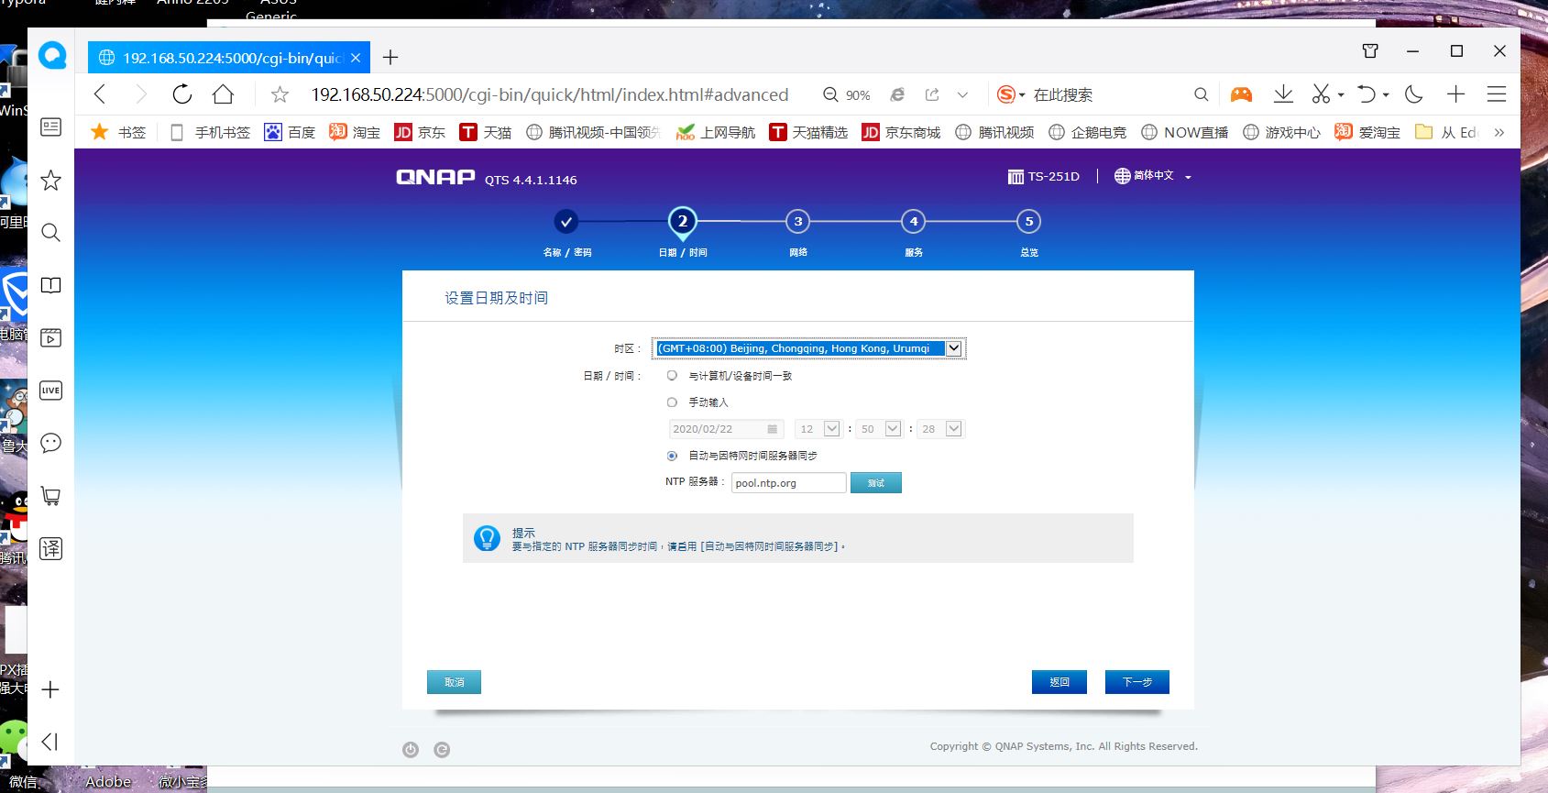Open the browser hamburger menu
The height and width of the screenshot is (793, 1548).
pos(1497,94)
